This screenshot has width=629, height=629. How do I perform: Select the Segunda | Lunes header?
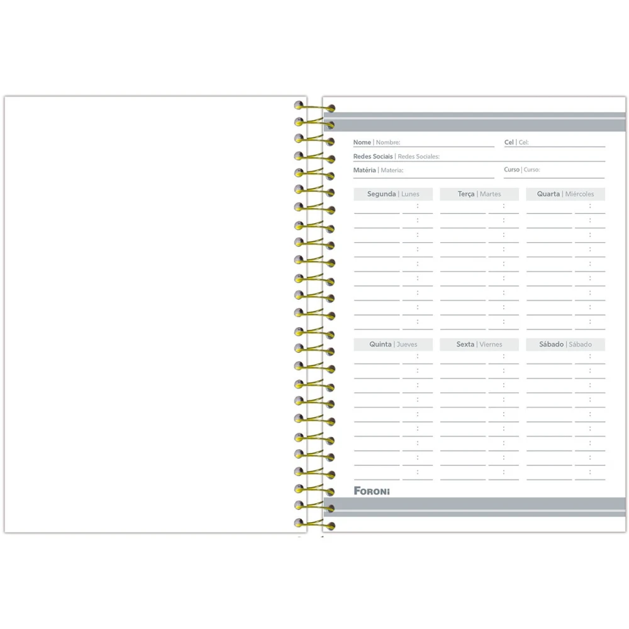[x=393, y=194]
